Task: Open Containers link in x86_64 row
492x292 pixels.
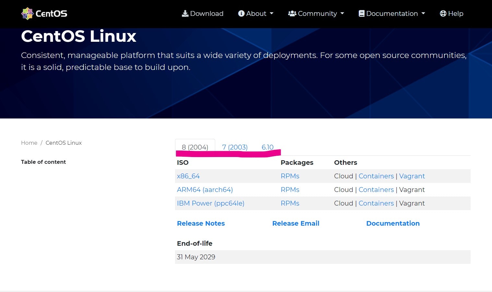Action: tap(376, 176)
